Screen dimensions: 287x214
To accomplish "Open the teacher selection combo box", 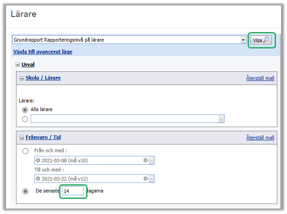I will (x=222, y=119).
